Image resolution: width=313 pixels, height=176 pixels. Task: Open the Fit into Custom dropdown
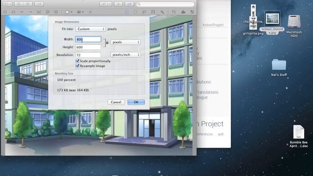pyautogui.click(x=90, y=29)
